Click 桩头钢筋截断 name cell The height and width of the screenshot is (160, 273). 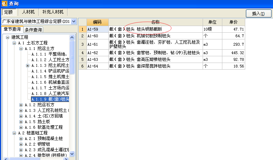click(155, 29)
